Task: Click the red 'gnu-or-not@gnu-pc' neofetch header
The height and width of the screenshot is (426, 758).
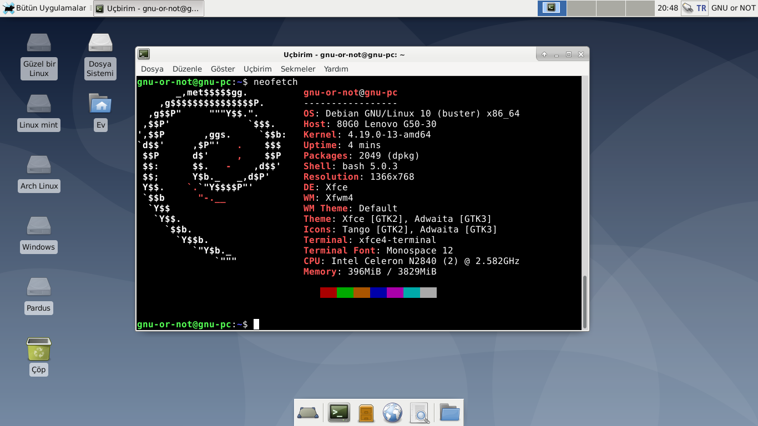Action: (351, 93)
